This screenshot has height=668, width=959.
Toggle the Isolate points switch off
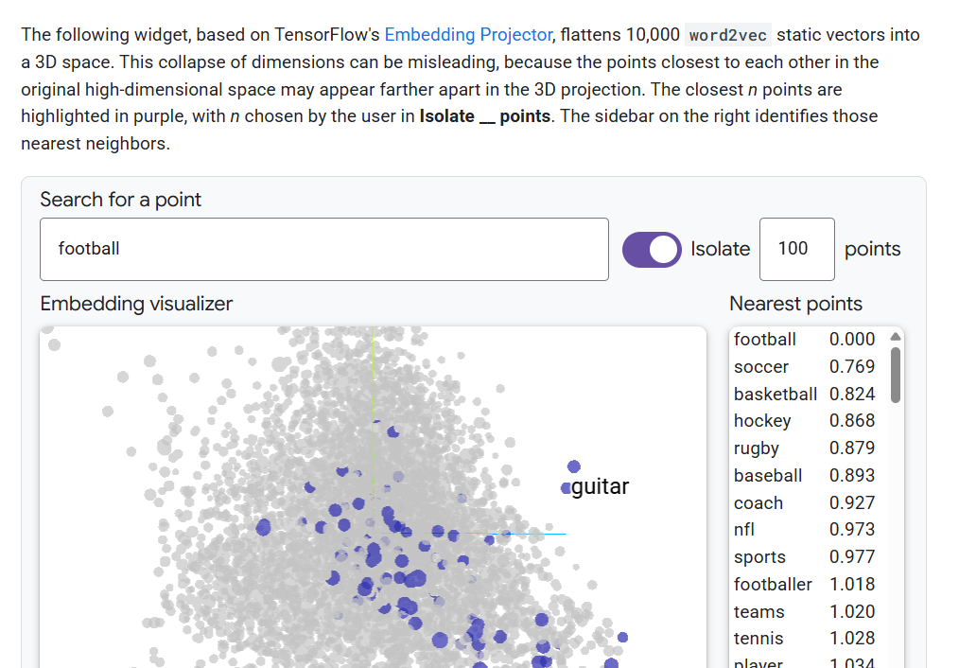(x=652, y=250)
